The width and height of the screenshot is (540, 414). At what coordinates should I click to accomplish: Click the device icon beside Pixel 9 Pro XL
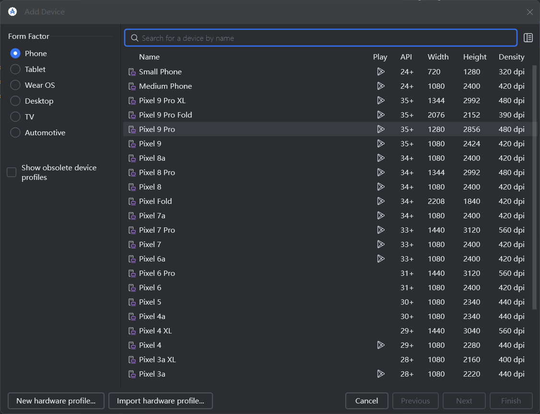132,101
